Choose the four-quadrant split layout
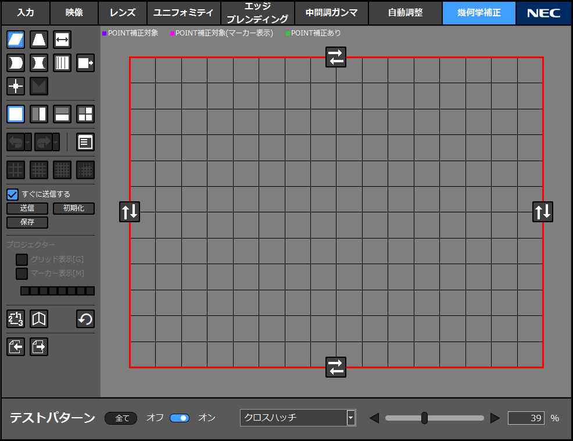Viewport: 573px width, 441px height. coord(85,114)
